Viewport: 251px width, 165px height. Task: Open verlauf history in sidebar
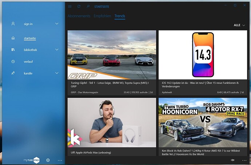pos(28,61)
